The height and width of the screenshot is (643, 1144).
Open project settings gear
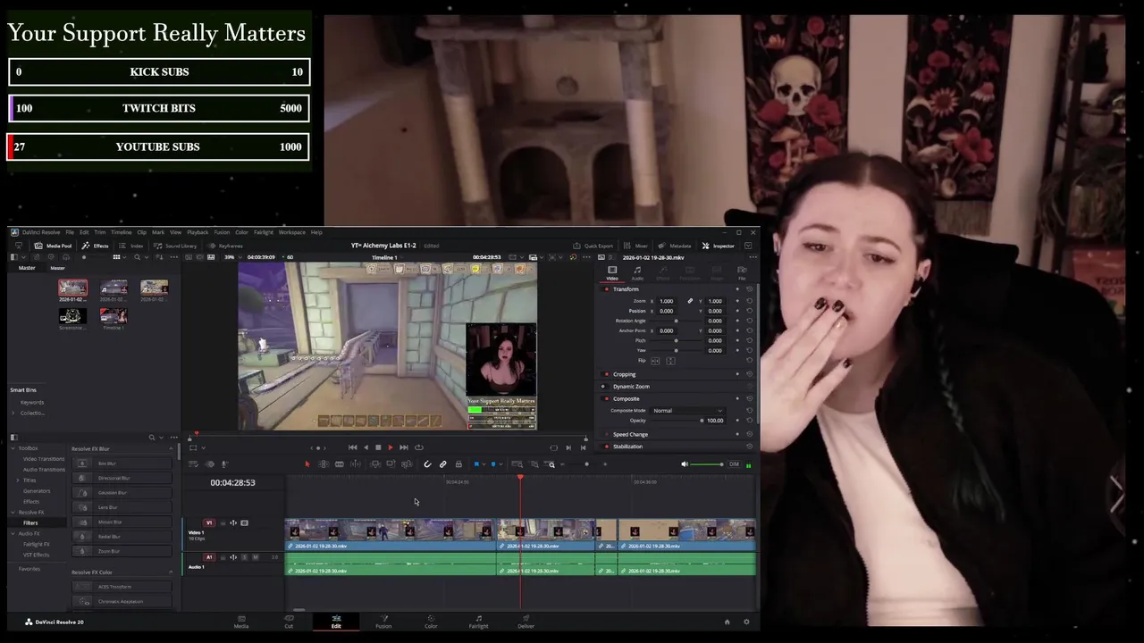(746, 622)
